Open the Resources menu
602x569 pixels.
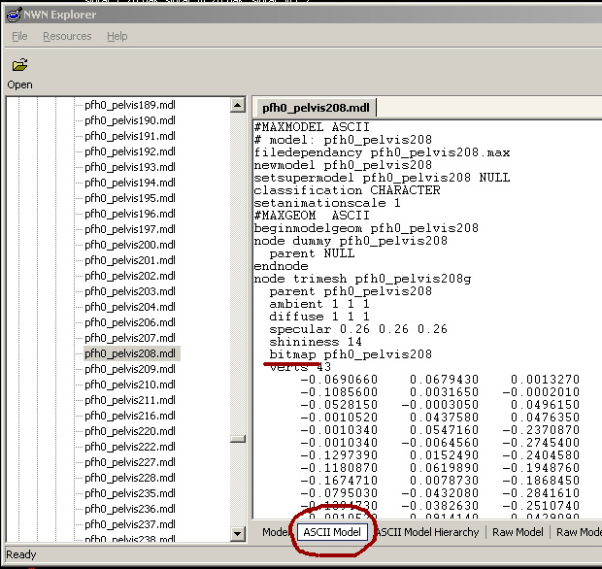tap(67, 36)
